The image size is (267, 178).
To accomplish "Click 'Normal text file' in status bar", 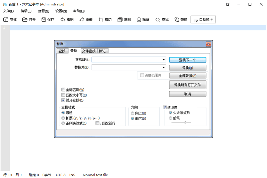I will 95,175.
